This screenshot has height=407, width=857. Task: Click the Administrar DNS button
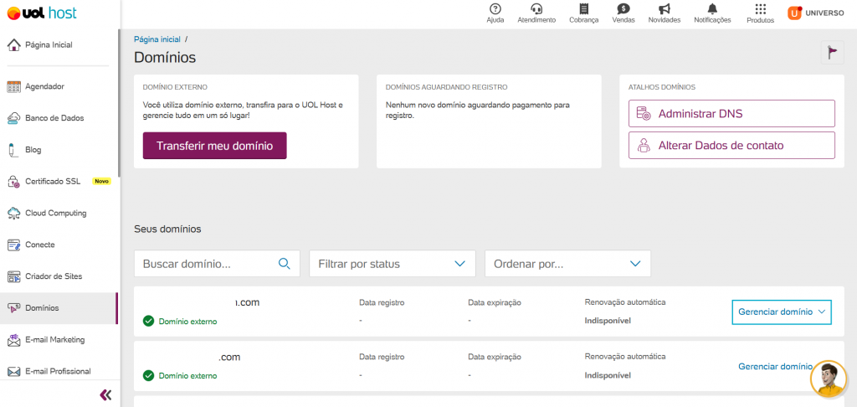coord(731,114)
